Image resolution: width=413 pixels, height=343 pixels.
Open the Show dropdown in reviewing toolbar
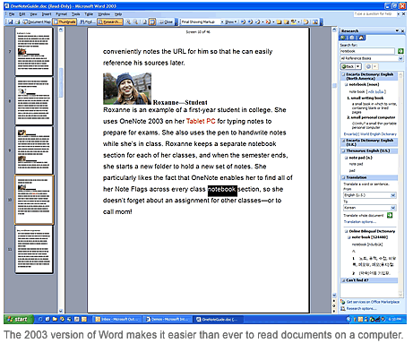230,21
